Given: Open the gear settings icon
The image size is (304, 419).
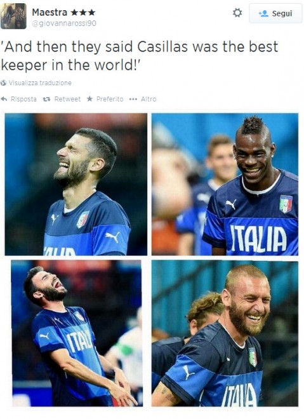Looking at the screenshot, I should point(237,13).
